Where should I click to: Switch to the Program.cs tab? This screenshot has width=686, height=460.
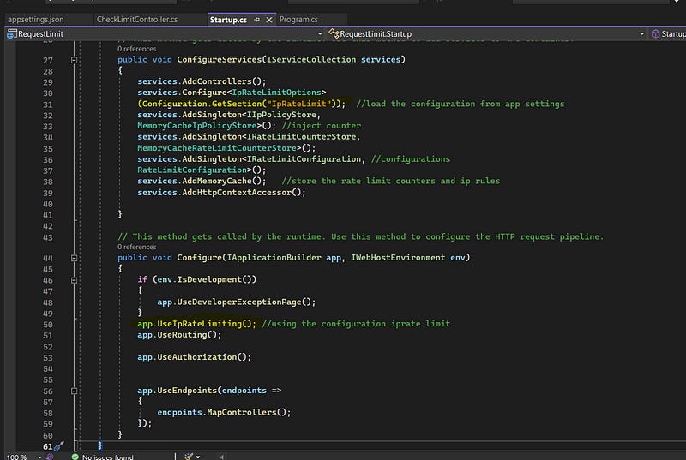[x=299, y=19]
